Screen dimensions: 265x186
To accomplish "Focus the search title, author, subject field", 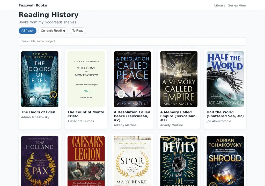I will (132, 41).
